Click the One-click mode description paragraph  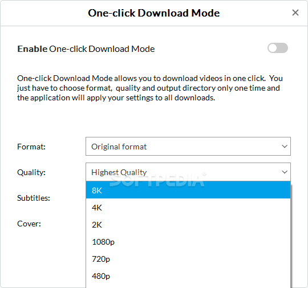coord(150,88)
